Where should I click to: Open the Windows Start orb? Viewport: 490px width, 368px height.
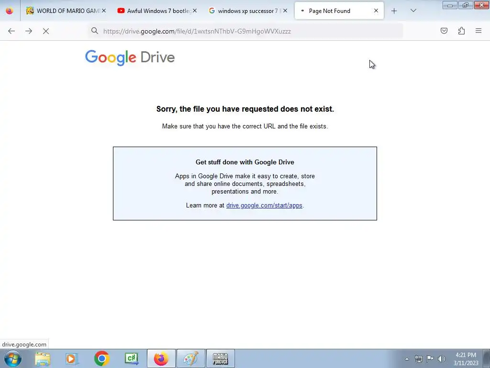[13, 358]
